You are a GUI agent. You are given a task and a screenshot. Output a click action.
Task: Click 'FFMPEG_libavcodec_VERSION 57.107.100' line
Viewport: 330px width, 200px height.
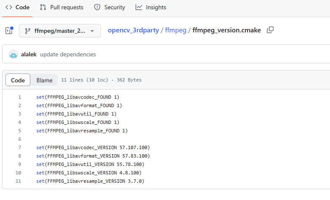click(x=93, y=147)
